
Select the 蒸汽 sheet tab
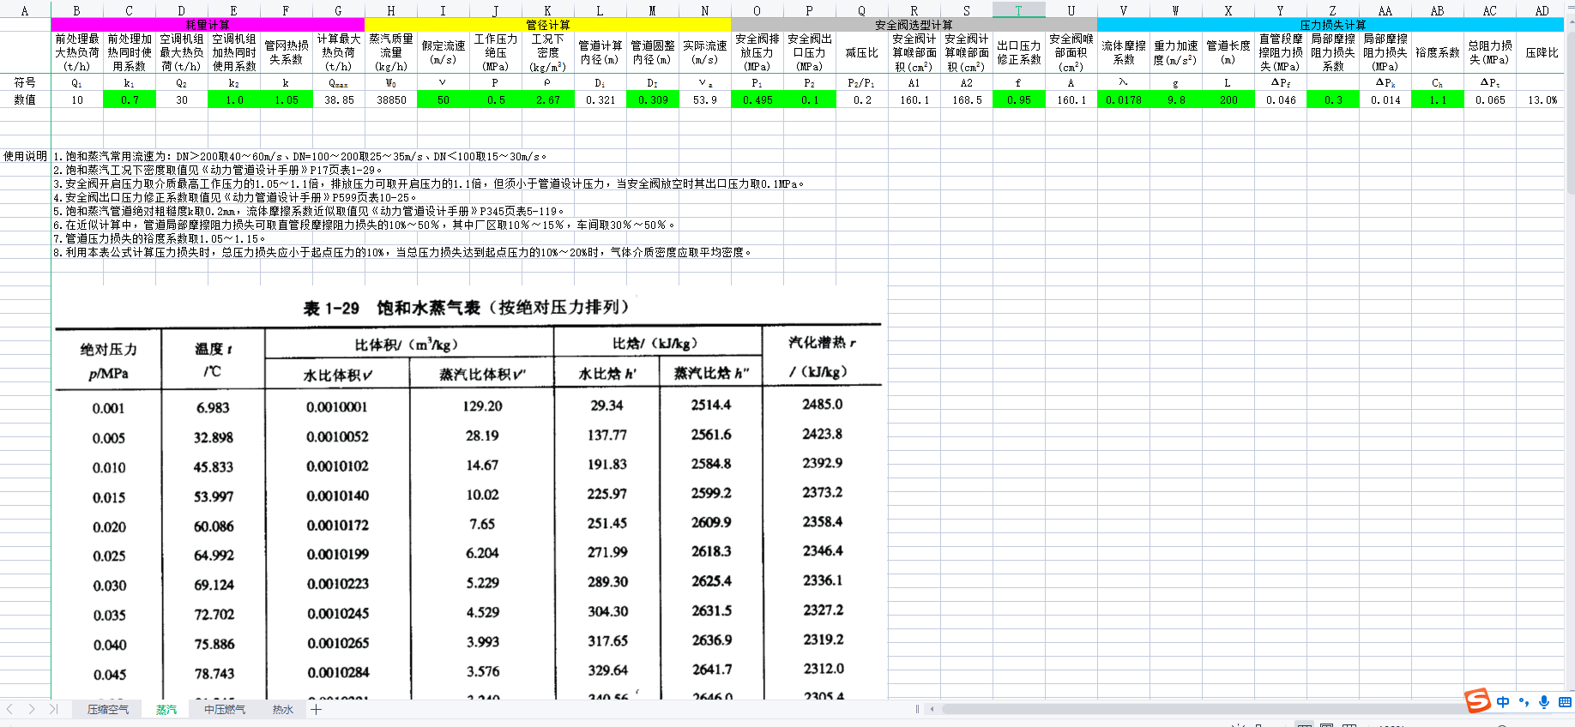pos(166,709)
